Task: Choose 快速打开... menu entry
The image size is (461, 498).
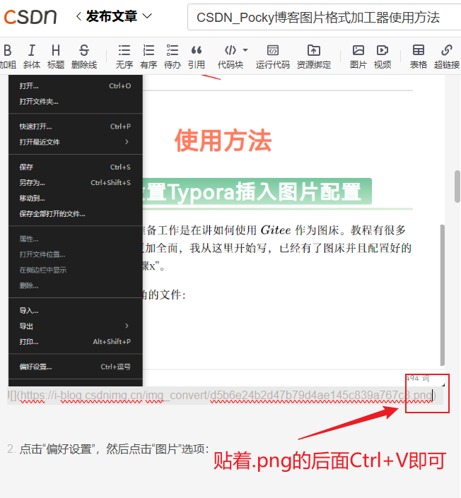Action: [76, 126]
